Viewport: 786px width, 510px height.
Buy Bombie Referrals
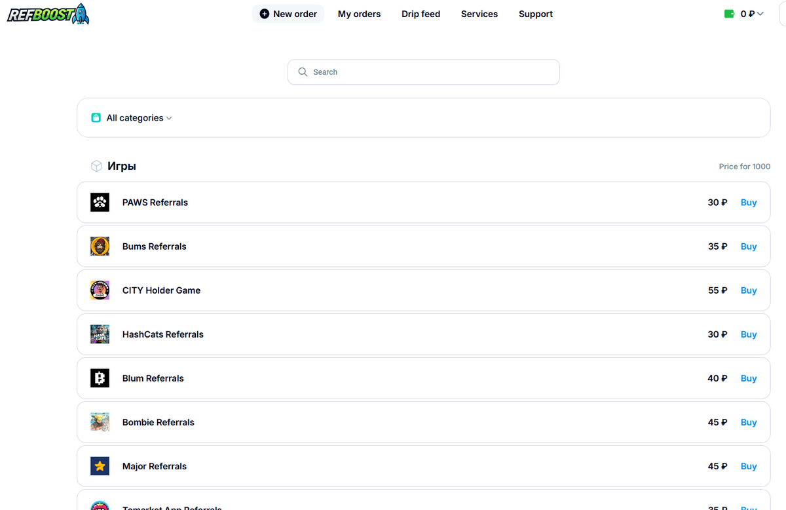click(x=749, y=422)
